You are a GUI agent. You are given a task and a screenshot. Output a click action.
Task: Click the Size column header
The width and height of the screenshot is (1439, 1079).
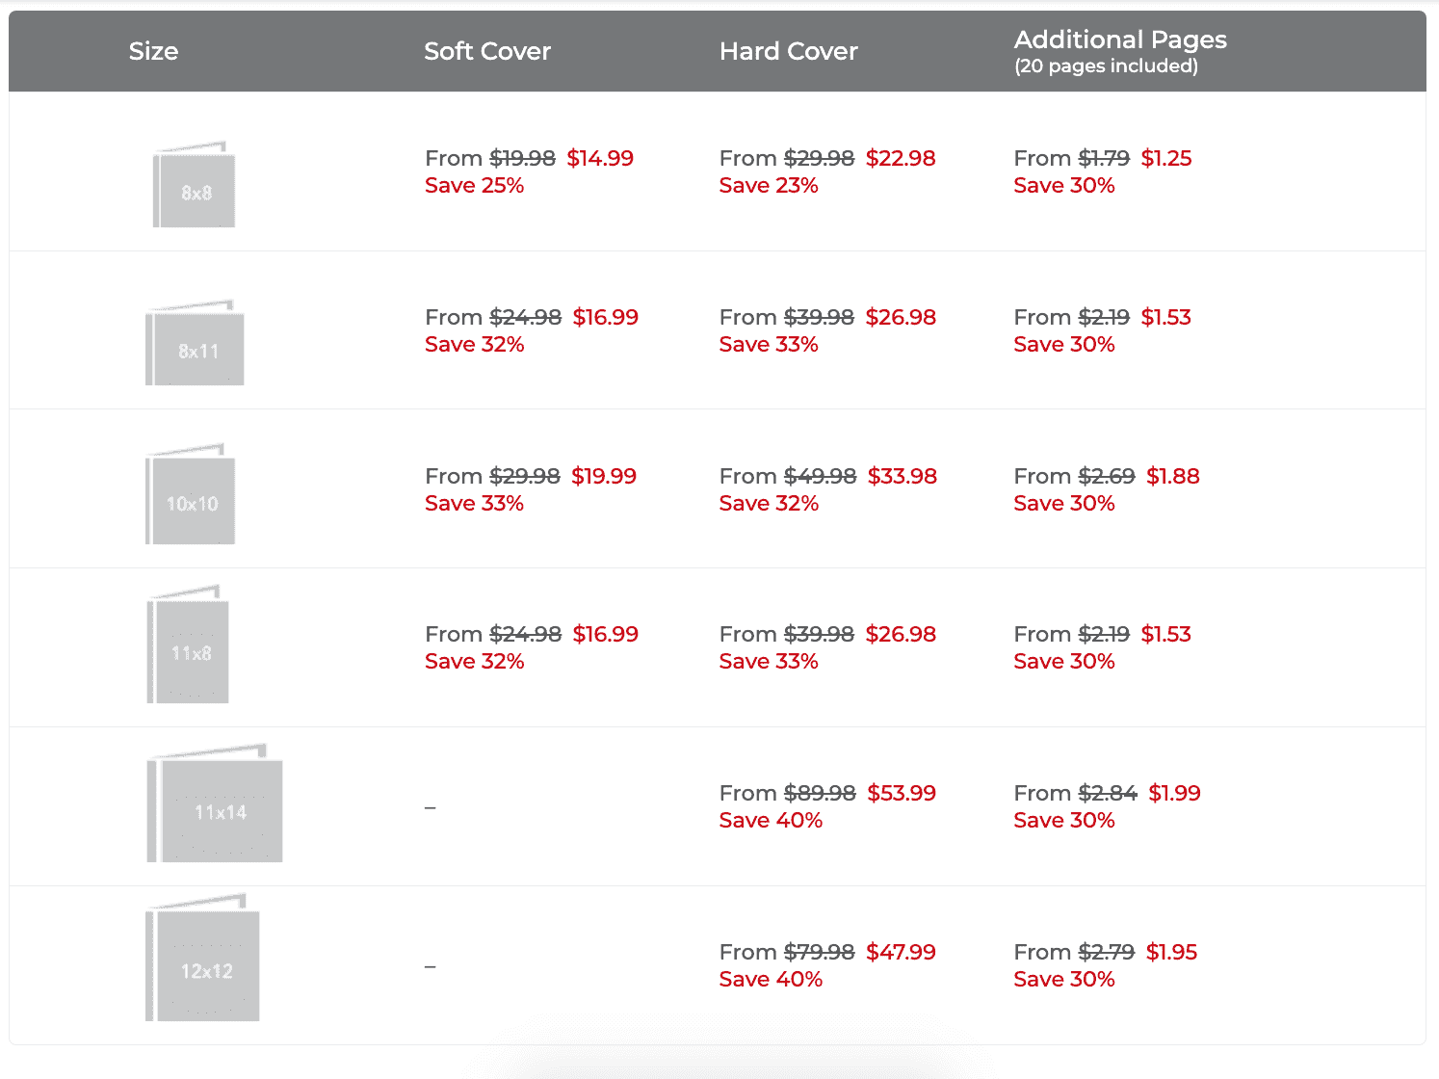153,51
